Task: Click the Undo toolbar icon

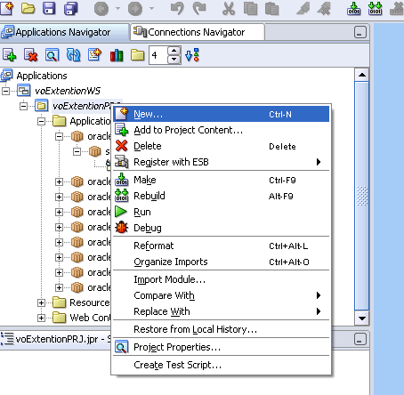Action: [177, 8]
